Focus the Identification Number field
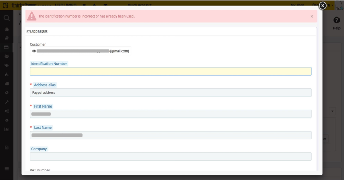Viewport: 344px width, 180px height. (170, 71)
